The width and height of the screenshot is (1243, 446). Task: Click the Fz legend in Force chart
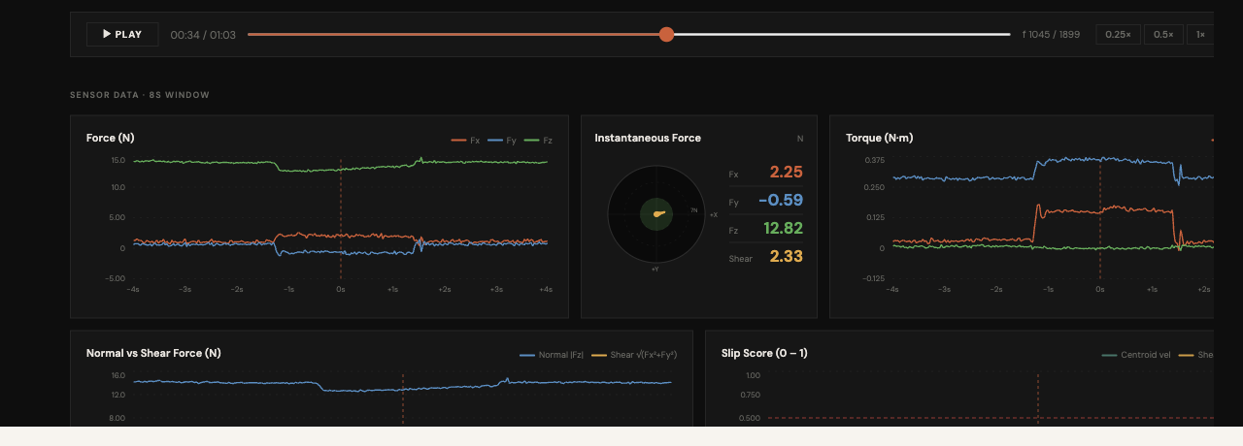pyautogui.click(x=538, y=141)
